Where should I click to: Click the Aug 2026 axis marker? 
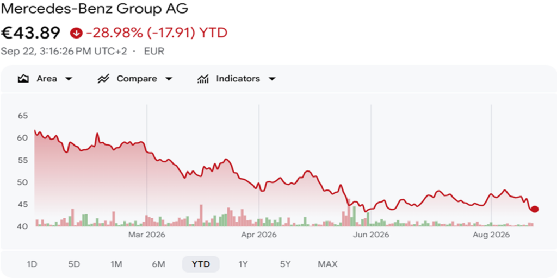point(491,235)
